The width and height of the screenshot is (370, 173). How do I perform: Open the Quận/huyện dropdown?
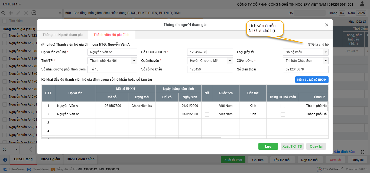[230, 61]
